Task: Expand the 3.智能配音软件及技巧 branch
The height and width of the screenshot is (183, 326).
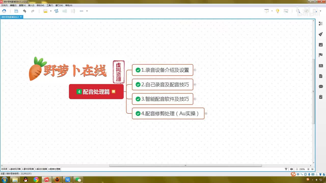Action: (x=195, y=99)
